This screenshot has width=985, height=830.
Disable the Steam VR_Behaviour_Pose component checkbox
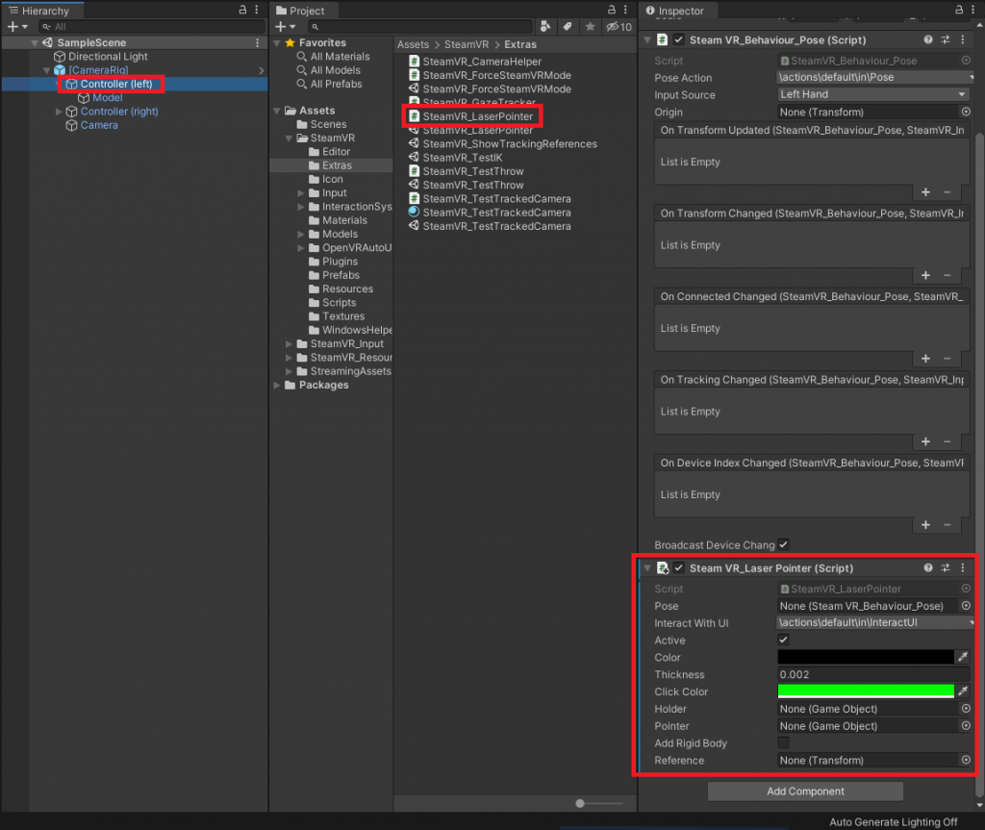(679, 39)
